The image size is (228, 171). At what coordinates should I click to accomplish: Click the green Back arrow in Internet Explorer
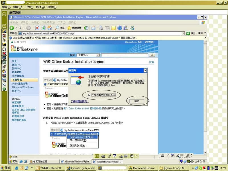tap(12, 28)
